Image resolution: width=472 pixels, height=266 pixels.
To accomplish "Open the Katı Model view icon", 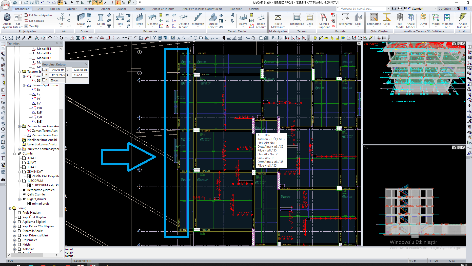I will point(400,21).
